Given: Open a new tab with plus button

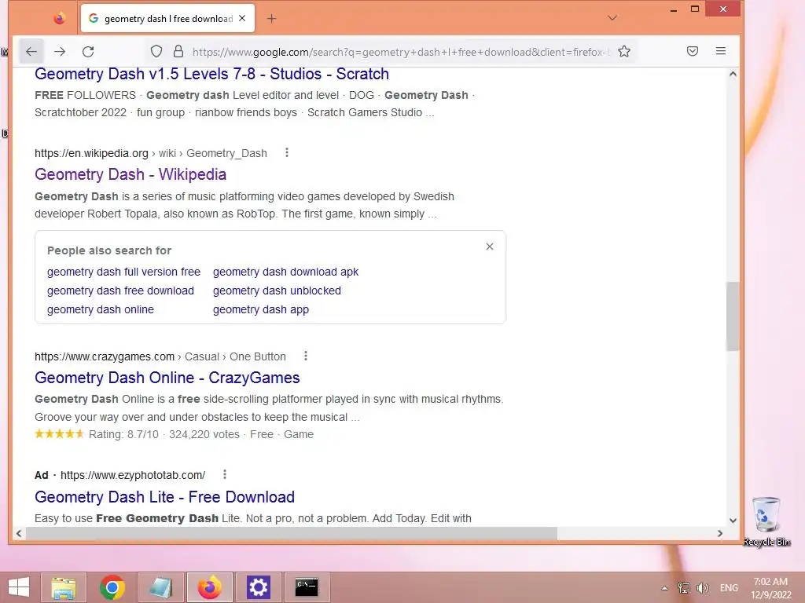Looking at the screenshot, I should click(271, 19).
